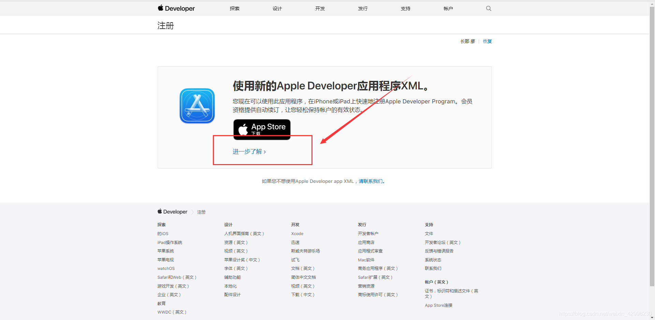Open footer link 反馈与错误报告
The height and width of the screenshot is (320, 655).
pyautogui.click(x=439, y=251)
